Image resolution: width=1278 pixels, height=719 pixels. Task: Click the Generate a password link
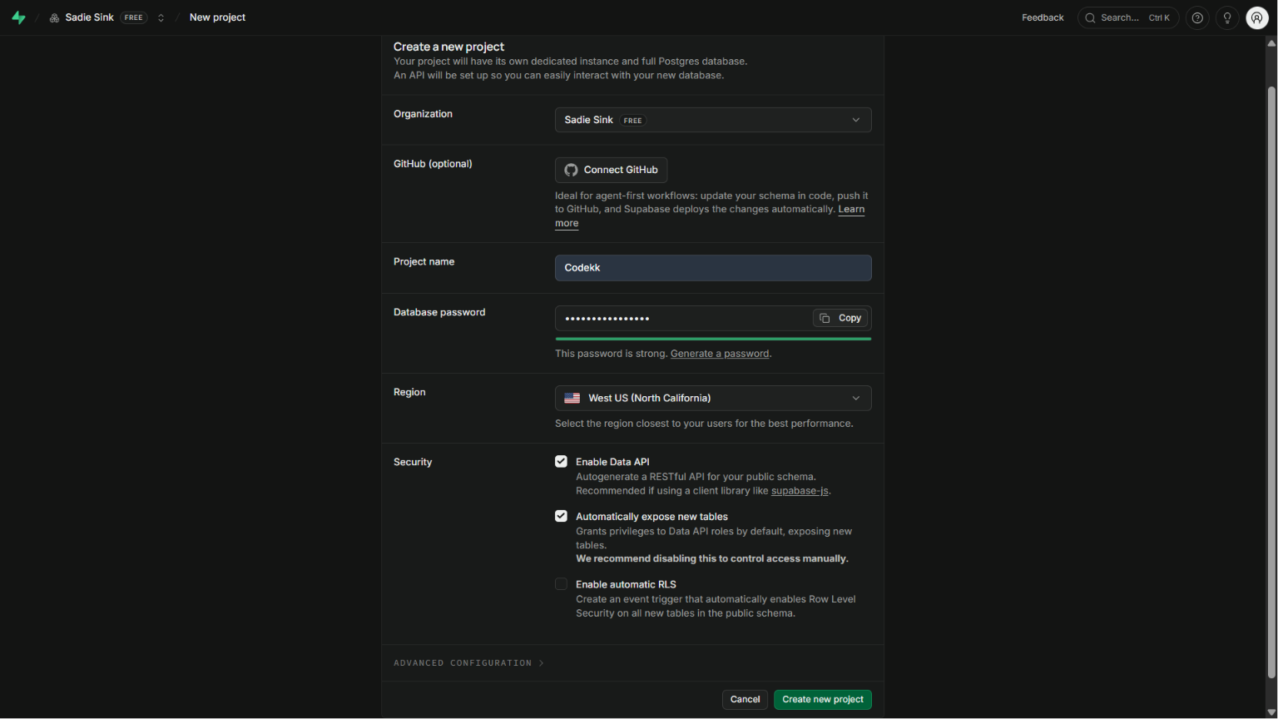(720, 354)
